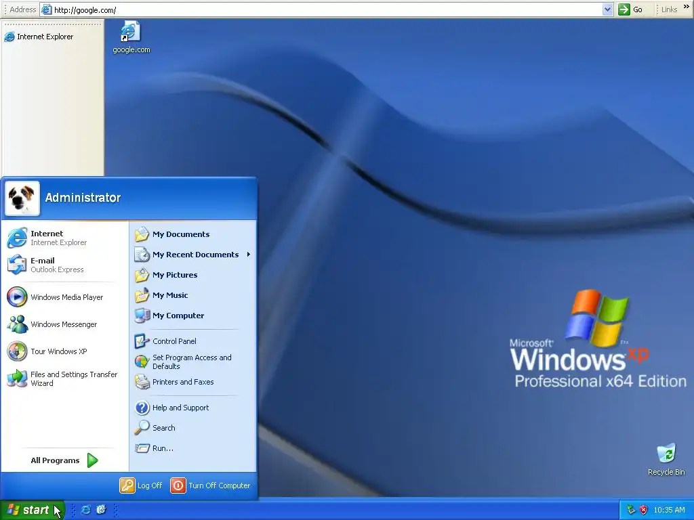
Task: Click the Links toolbar label
Action: click(x=669, y=9)
